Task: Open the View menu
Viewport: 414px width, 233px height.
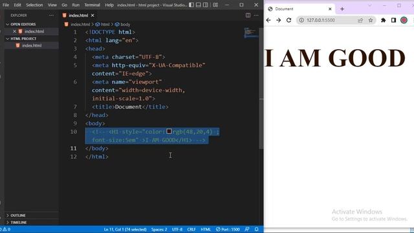Action: pos(52,5)
